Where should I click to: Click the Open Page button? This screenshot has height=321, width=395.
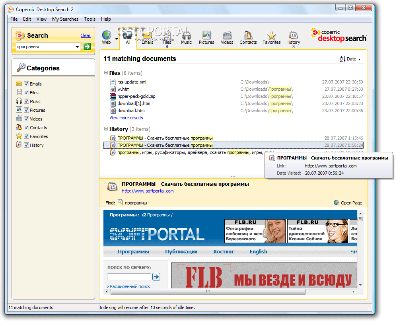pyautogui.click(x=348, y=203)
